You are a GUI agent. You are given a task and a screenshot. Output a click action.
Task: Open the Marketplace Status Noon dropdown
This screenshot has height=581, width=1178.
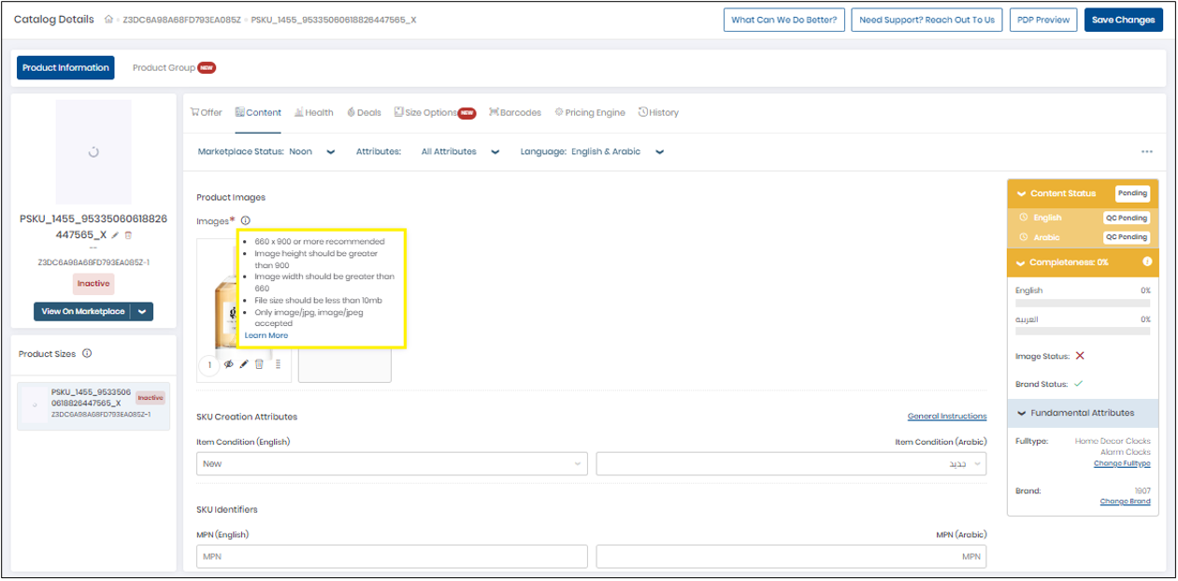(x=329, y=150)
